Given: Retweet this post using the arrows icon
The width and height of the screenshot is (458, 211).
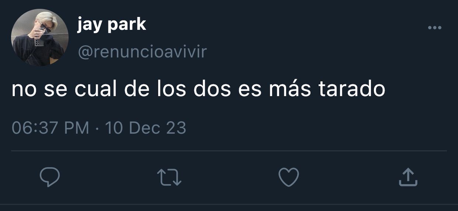Looking at the screenshot, I should coord(169,177).
